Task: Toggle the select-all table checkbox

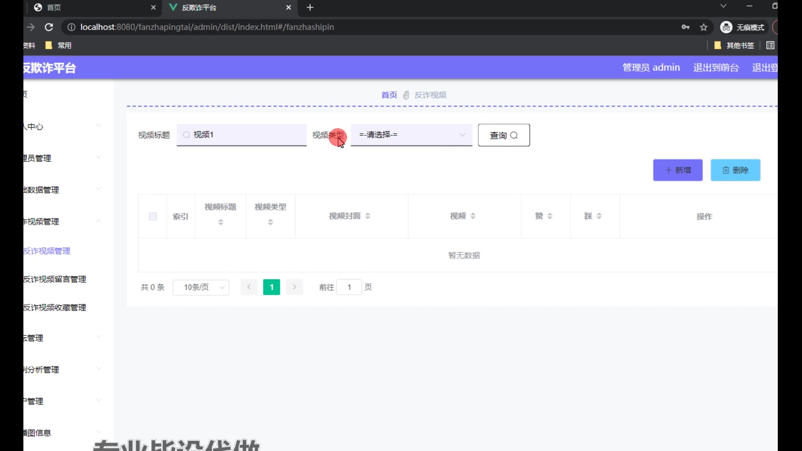Action: 153,216
